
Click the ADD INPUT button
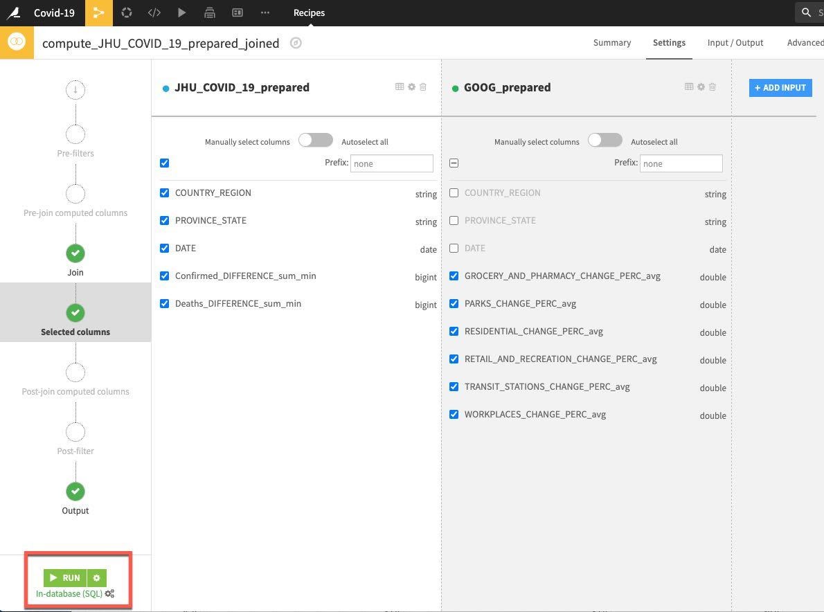coord(780,88)
